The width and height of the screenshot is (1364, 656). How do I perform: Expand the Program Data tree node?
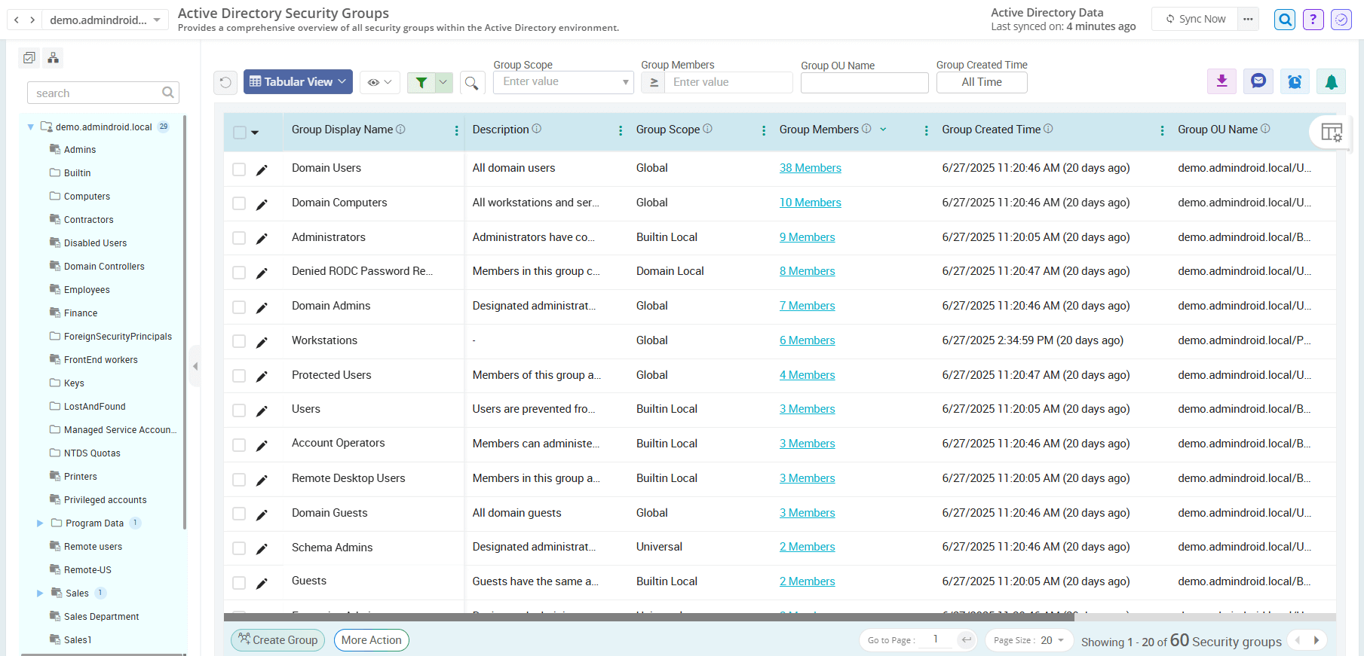click(x=40, y=523)
